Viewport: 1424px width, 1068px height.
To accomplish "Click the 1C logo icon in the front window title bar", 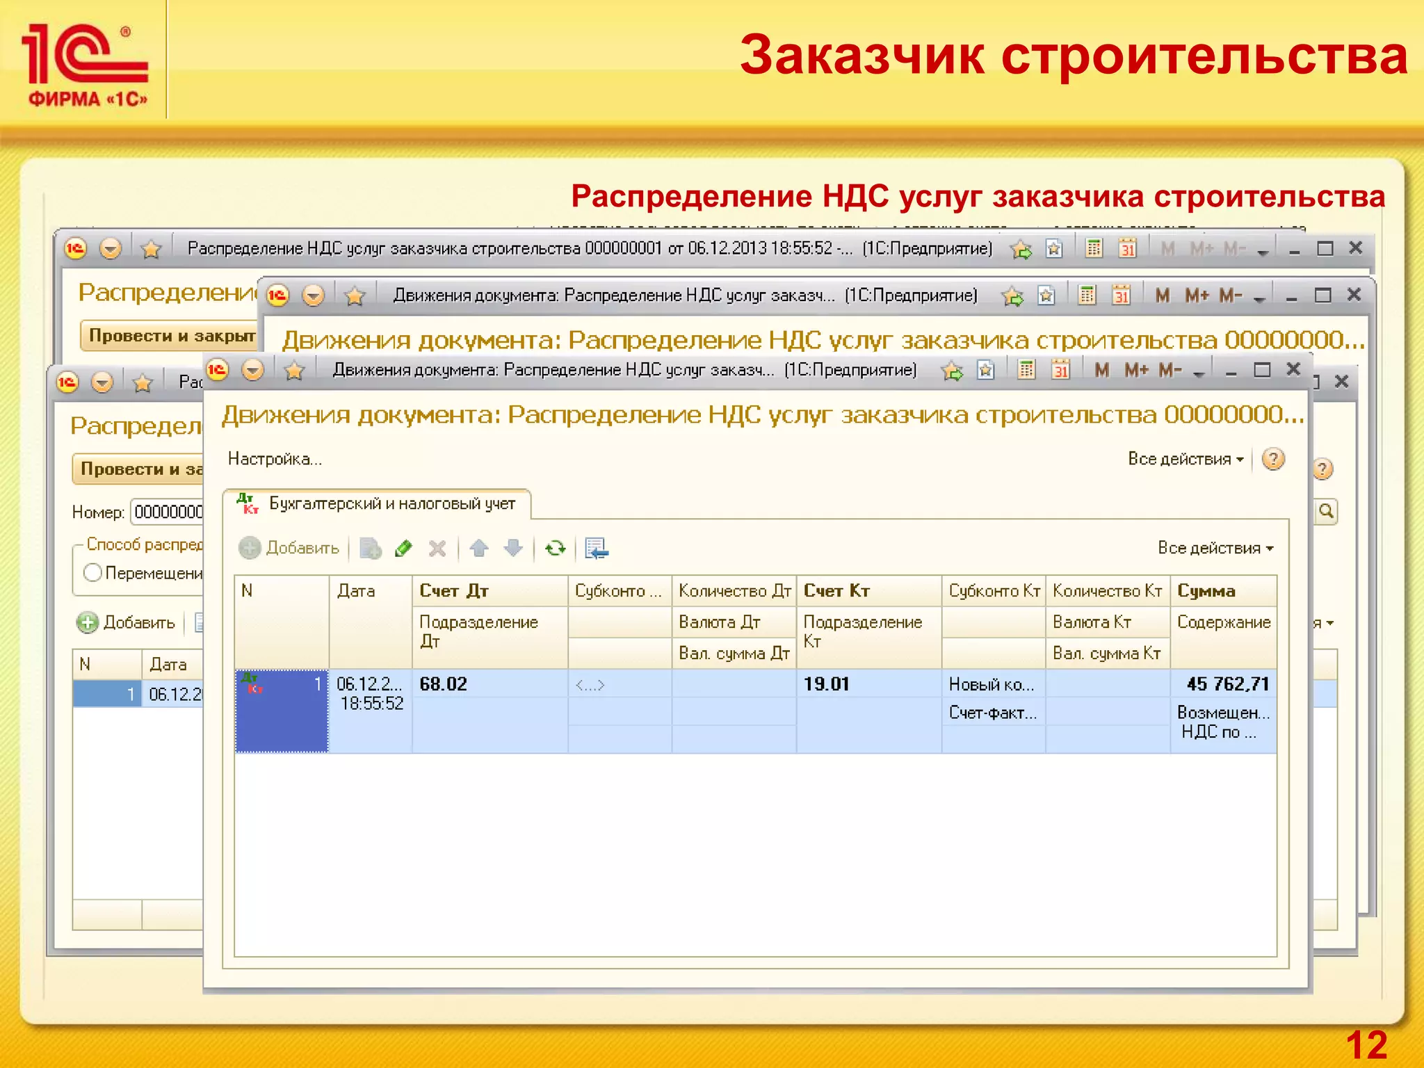I will pos(217,369).
